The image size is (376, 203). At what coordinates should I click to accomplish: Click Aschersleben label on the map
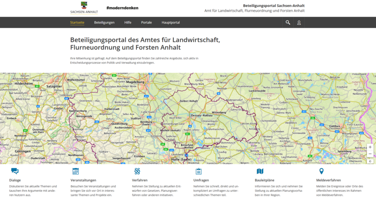pos(123,128)
